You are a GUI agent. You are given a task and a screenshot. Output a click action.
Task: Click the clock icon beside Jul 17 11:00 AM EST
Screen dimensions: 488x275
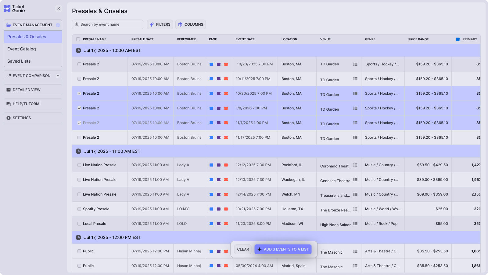point(78,151)
